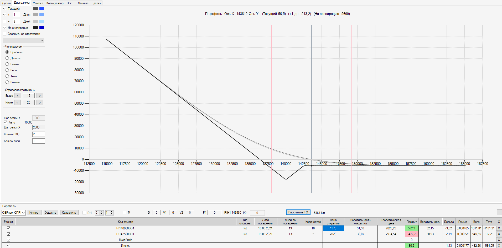The image size is (502, 248).
Task: Enable the DH checkbox
Action: [x=84, y=213]
